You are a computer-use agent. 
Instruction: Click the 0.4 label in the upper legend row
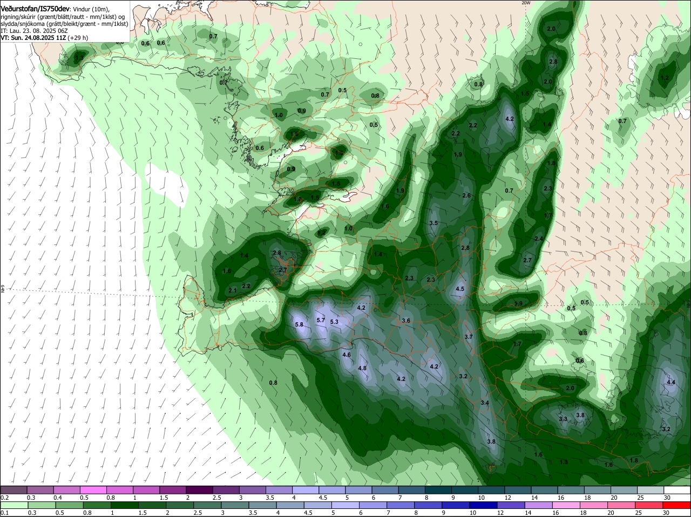(x=58, y=498)
